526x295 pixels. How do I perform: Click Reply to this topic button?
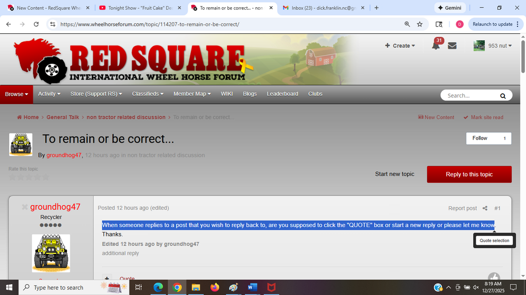469,174
